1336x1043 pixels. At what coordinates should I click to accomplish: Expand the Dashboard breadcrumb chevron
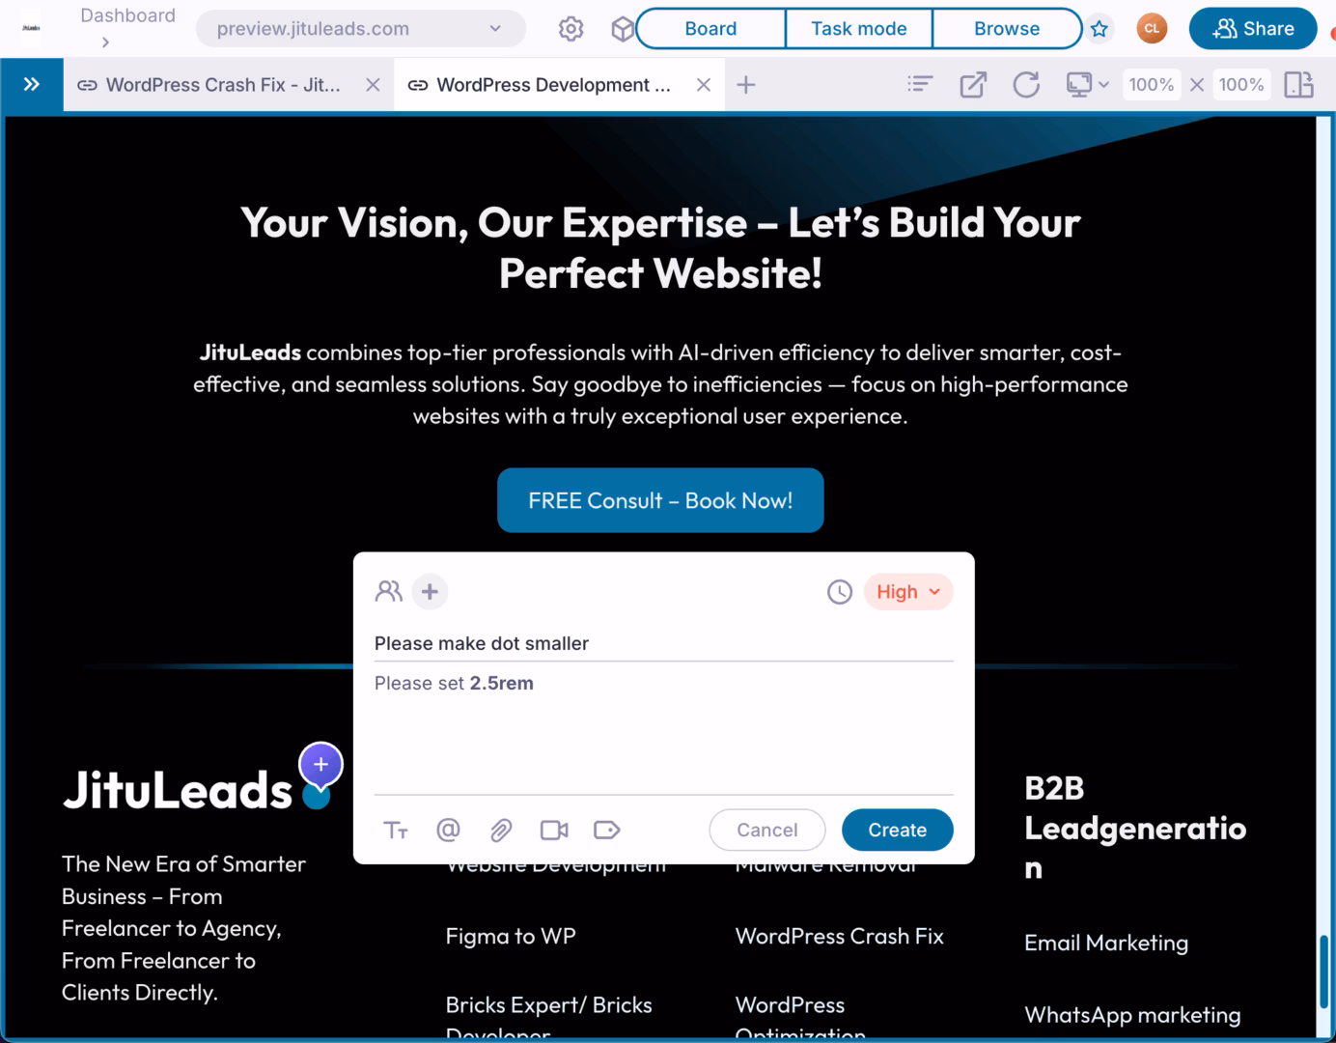pos(105,42)
